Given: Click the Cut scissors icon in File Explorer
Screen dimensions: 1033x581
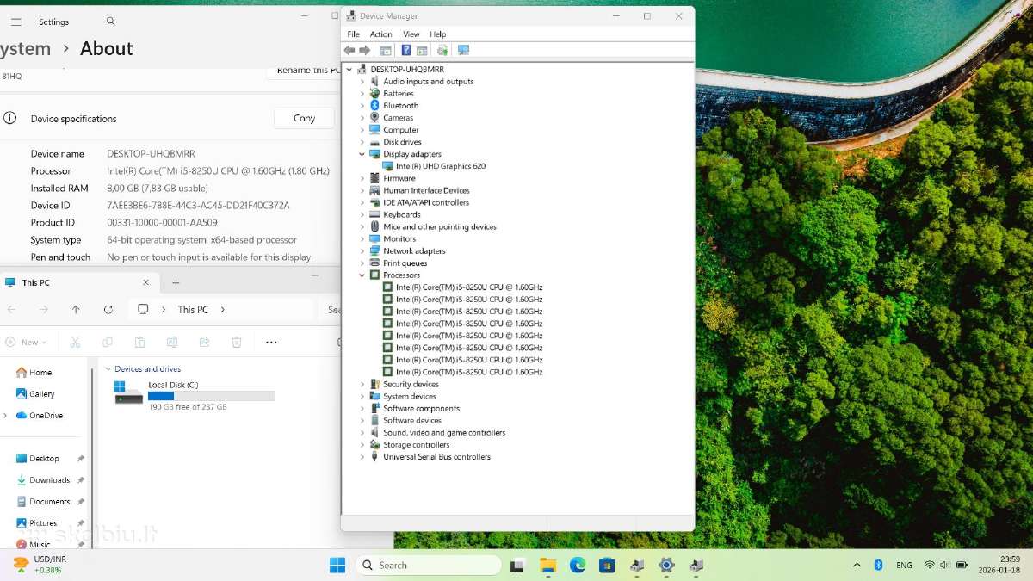Looking at the screenshot, I should (x=75, y=342).
